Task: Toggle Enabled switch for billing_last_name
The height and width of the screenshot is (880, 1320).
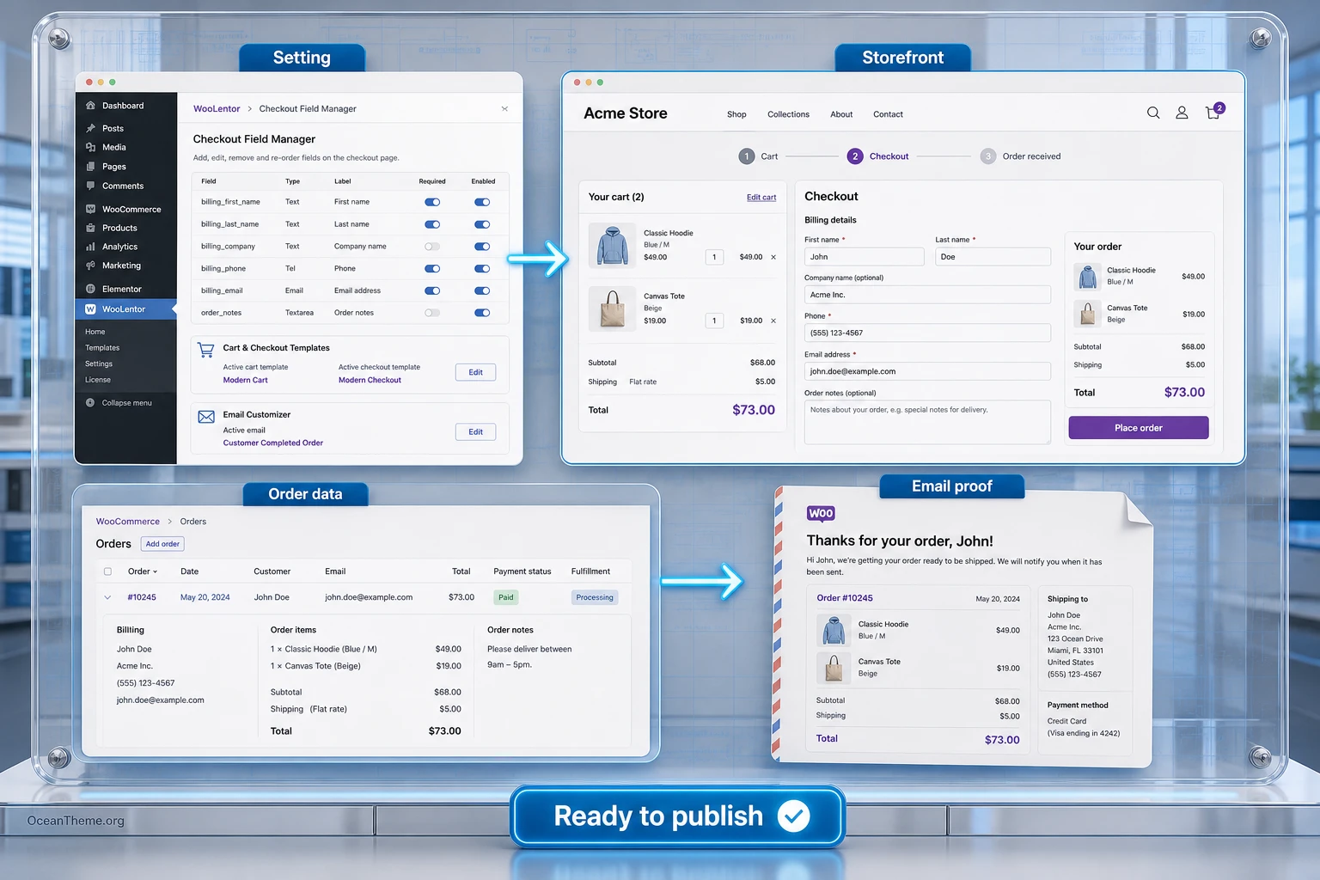Action: [482, 224]
